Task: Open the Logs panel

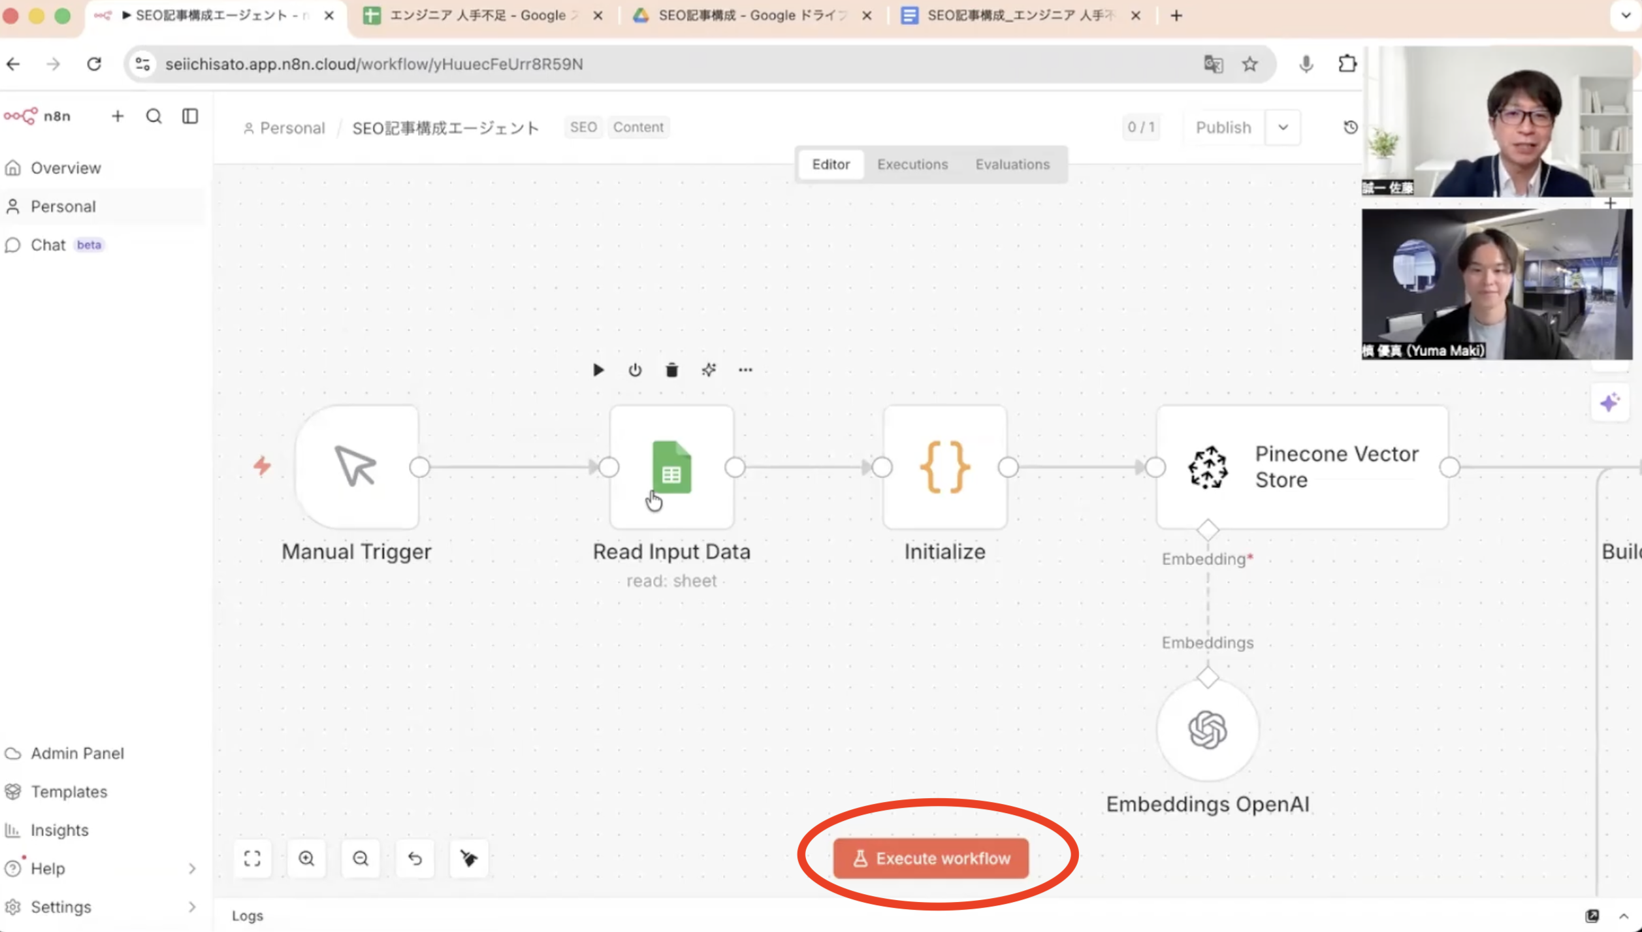Action: pos(248,916)
